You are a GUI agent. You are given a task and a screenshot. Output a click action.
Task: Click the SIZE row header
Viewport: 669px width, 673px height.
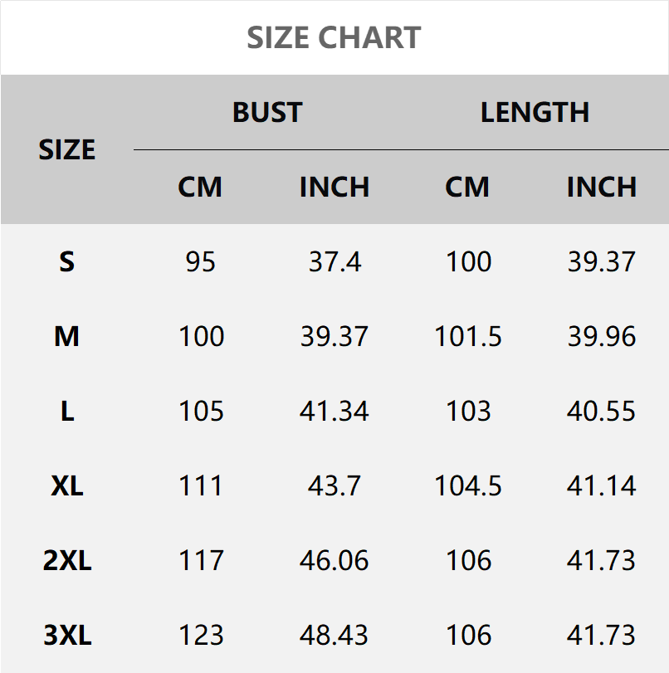coord(67,149)
